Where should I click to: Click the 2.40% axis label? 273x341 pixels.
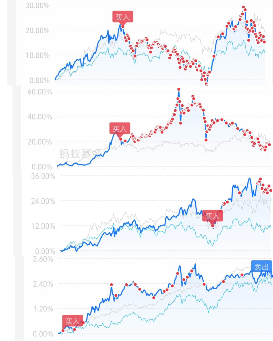43,284
